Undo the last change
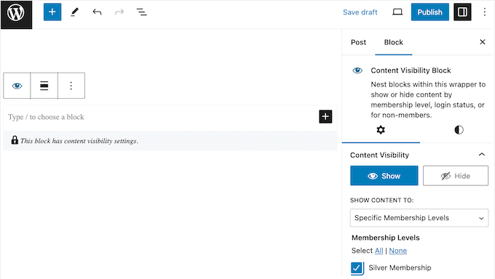 coord(97,12)
